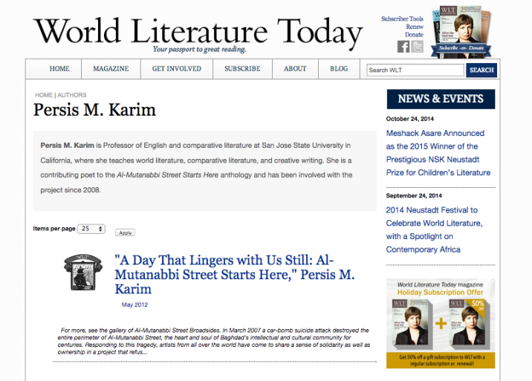Screen dimensions: 532x381
Task: Click the article's WLT passport stamp thumbnail
Action: click(x=83, y=272)
